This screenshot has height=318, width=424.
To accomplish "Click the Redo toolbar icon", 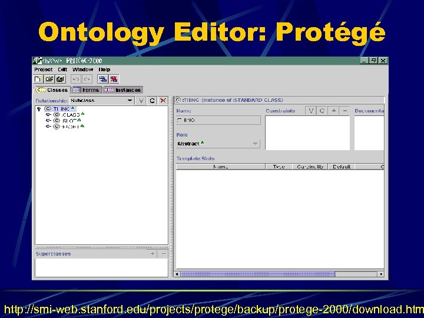I will pos(87,79).
